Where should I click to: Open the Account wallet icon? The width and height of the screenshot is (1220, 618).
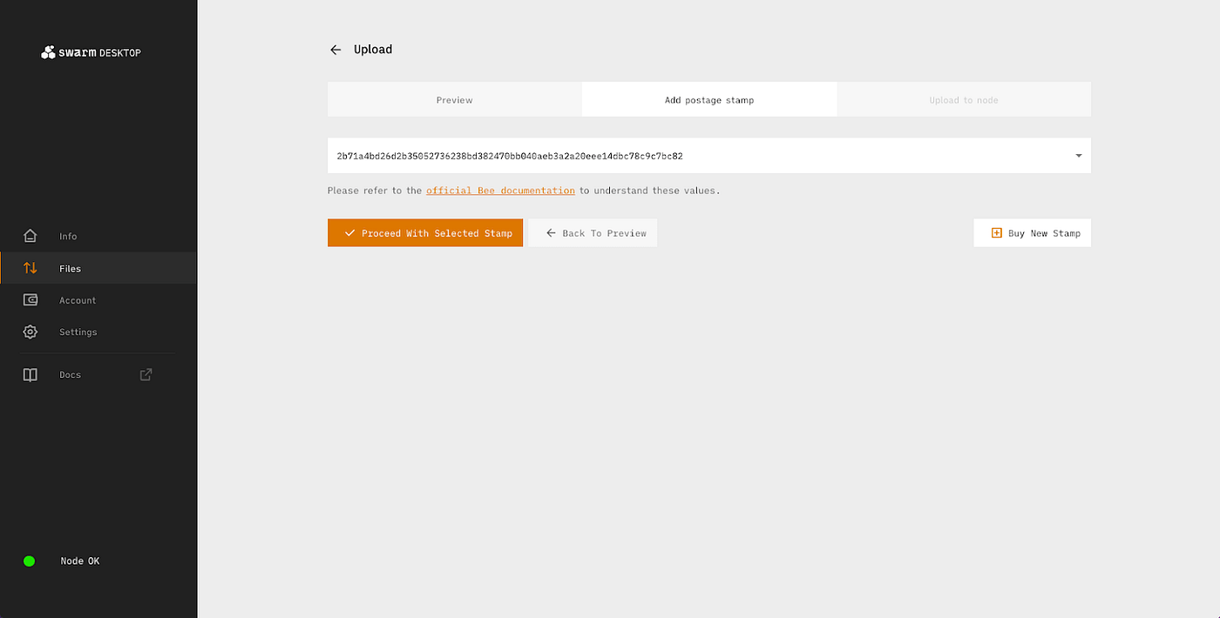[x=30, y=300]
